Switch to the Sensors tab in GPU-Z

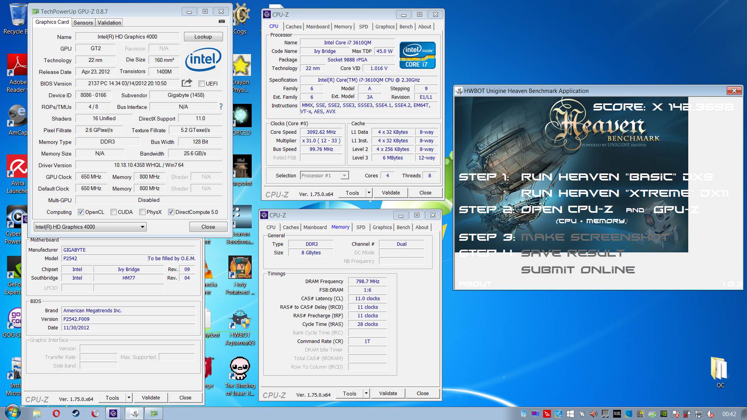click(x=83, y=23)
